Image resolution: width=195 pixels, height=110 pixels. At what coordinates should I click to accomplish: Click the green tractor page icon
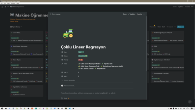68,33
